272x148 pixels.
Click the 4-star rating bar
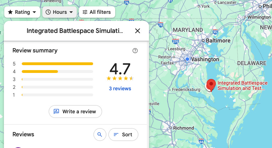pos(57,72)
